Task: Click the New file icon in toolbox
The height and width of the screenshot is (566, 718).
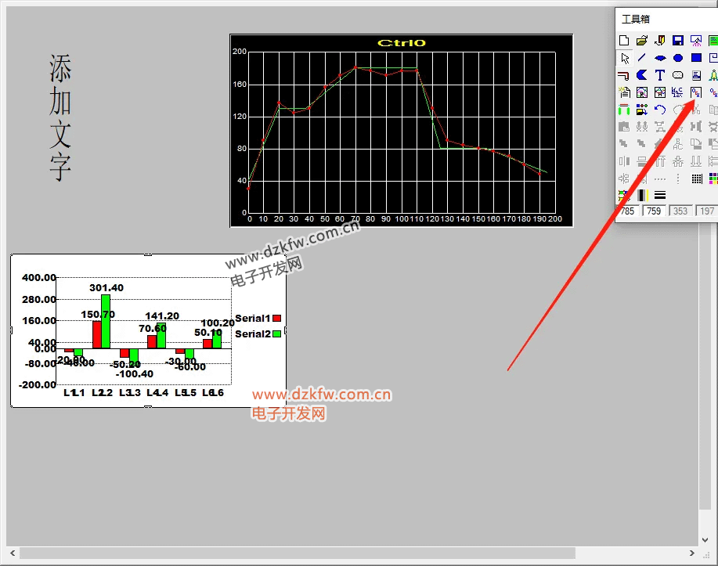Action: tap(624, 41)
